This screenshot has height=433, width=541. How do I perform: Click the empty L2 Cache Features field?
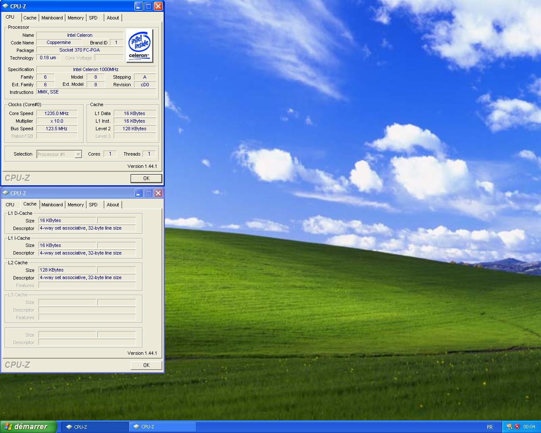pyautogui.click(x=87, y=285)
